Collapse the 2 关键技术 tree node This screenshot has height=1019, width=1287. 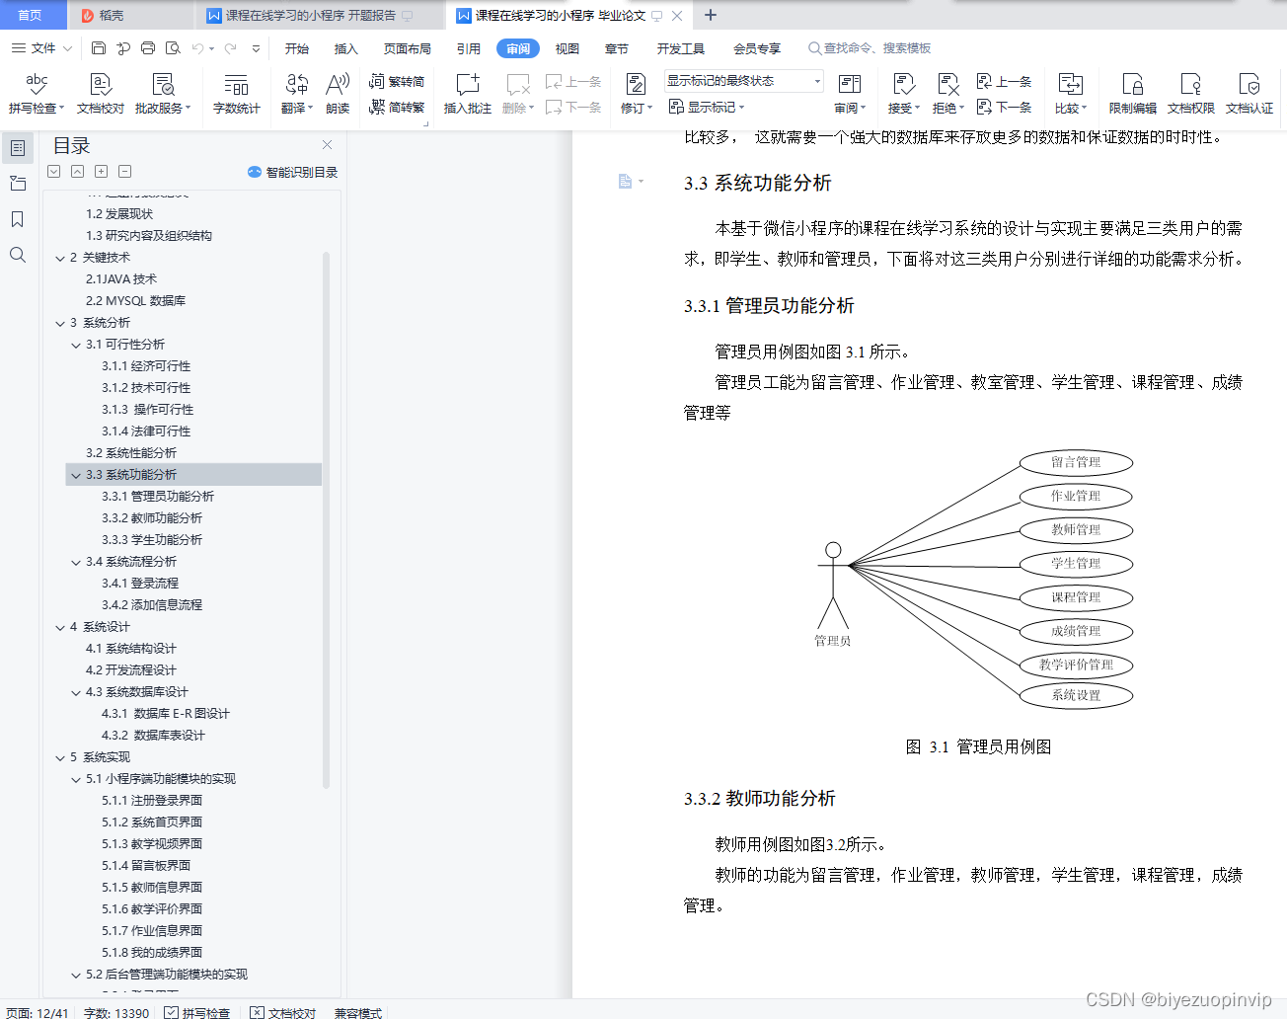(x=60, y=258)
